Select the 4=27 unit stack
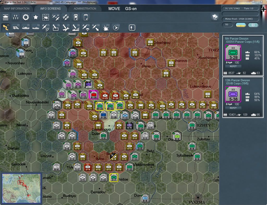267x205 pixels. pos(162,106)
